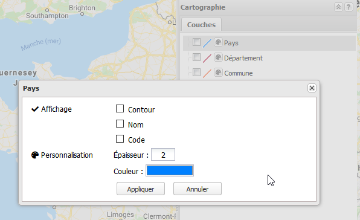
Task: Focus the Épaisseur input field
Action: pyautogui.click(x=163, y=155)
